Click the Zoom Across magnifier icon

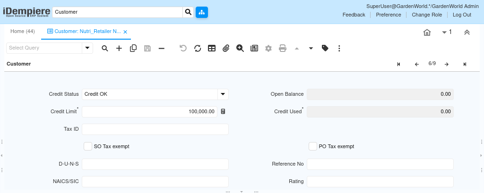tap(240, 48)
